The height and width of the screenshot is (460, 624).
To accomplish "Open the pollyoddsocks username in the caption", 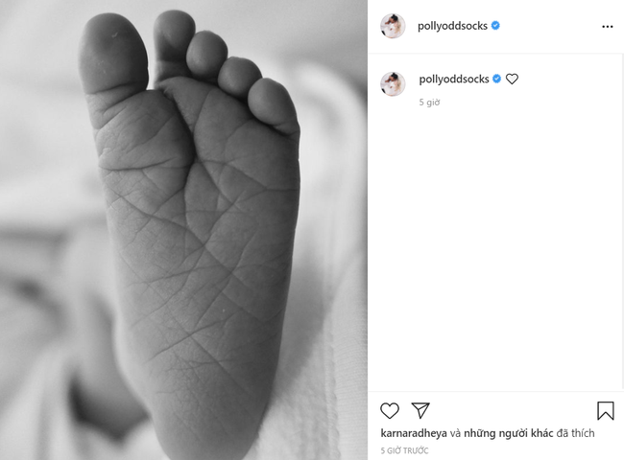I will tap(454, 79).
